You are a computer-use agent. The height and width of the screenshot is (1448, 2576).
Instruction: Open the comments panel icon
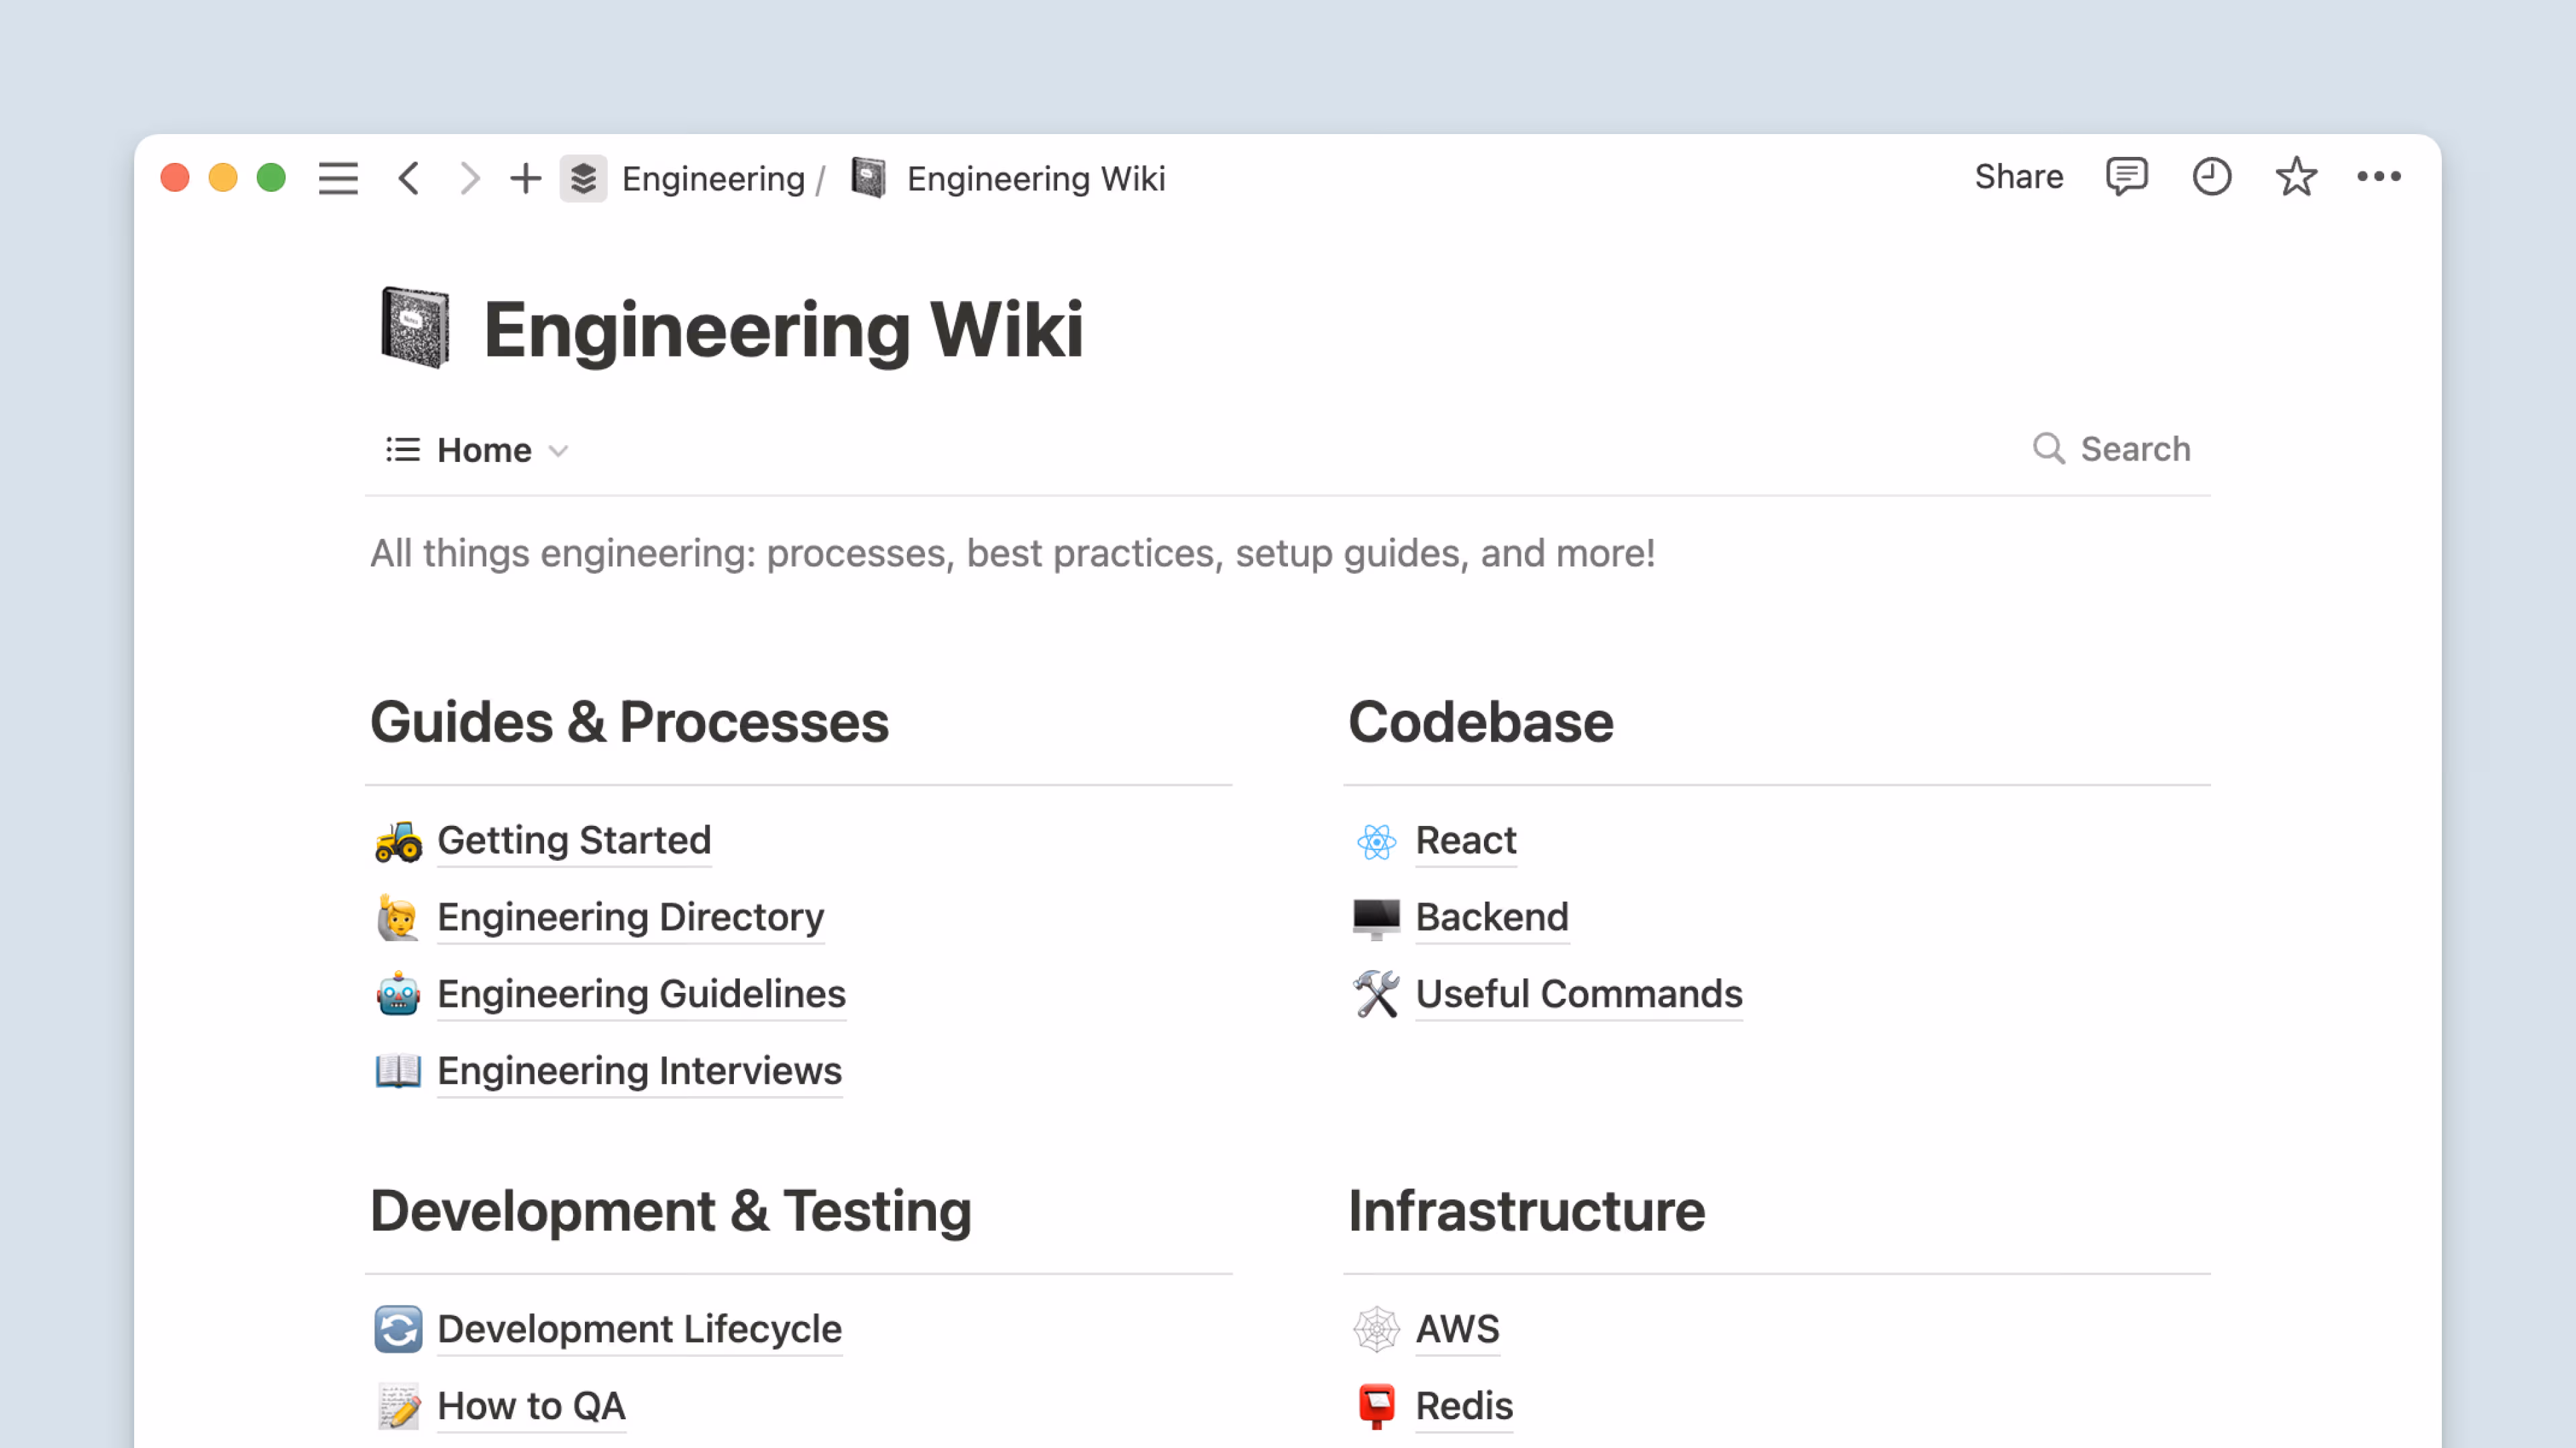pyautogui.click(x=2125, y=177)
